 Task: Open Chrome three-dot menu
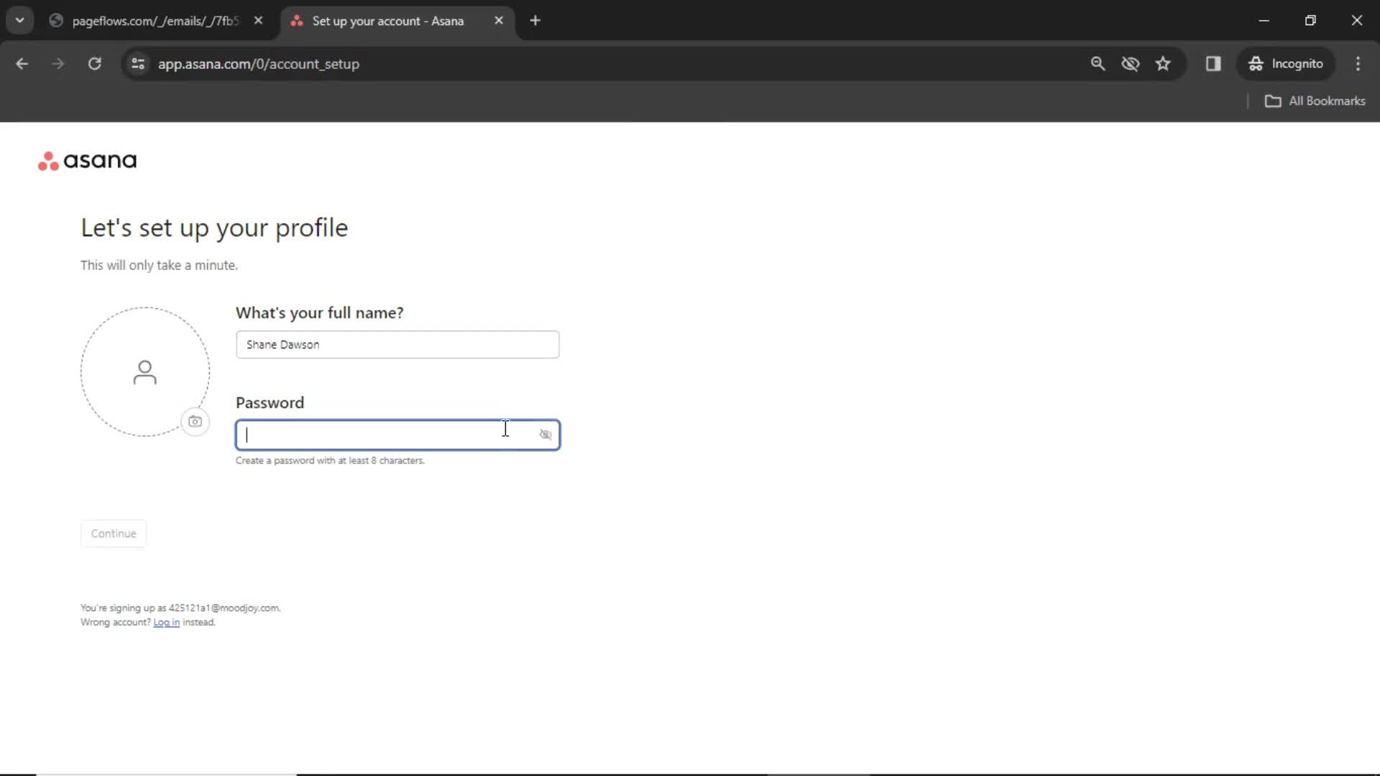(x=1358, y=64)
